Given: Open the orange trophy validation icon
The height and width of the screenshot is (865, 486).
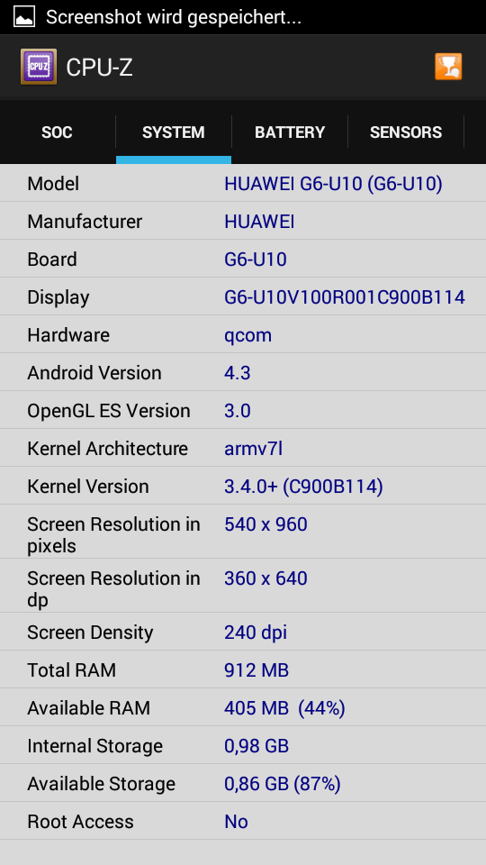Looking at the screenshot, I should pos(448,67).
